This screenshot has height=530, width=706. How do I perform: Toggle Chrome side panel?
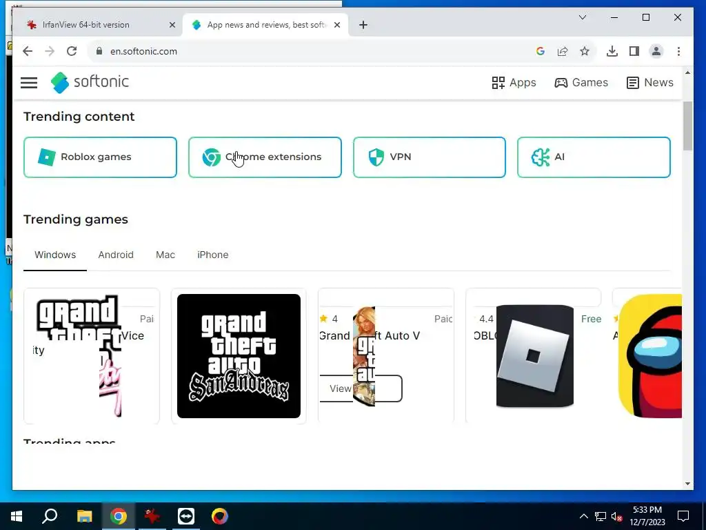pyautogui.click(x=634, y=51)
